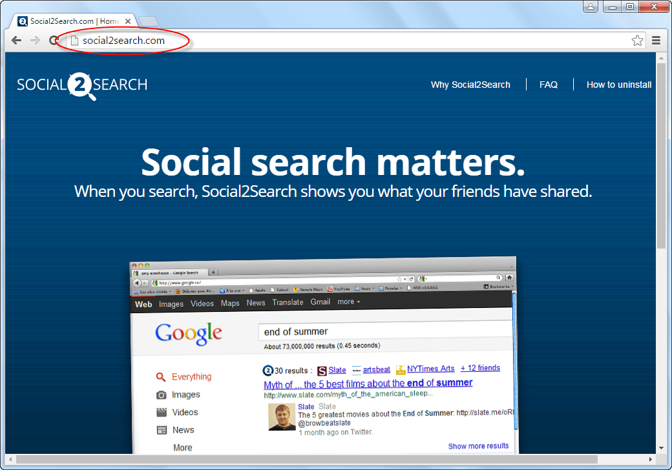Click the vertical scrollbar thumb

click(661, 156)
